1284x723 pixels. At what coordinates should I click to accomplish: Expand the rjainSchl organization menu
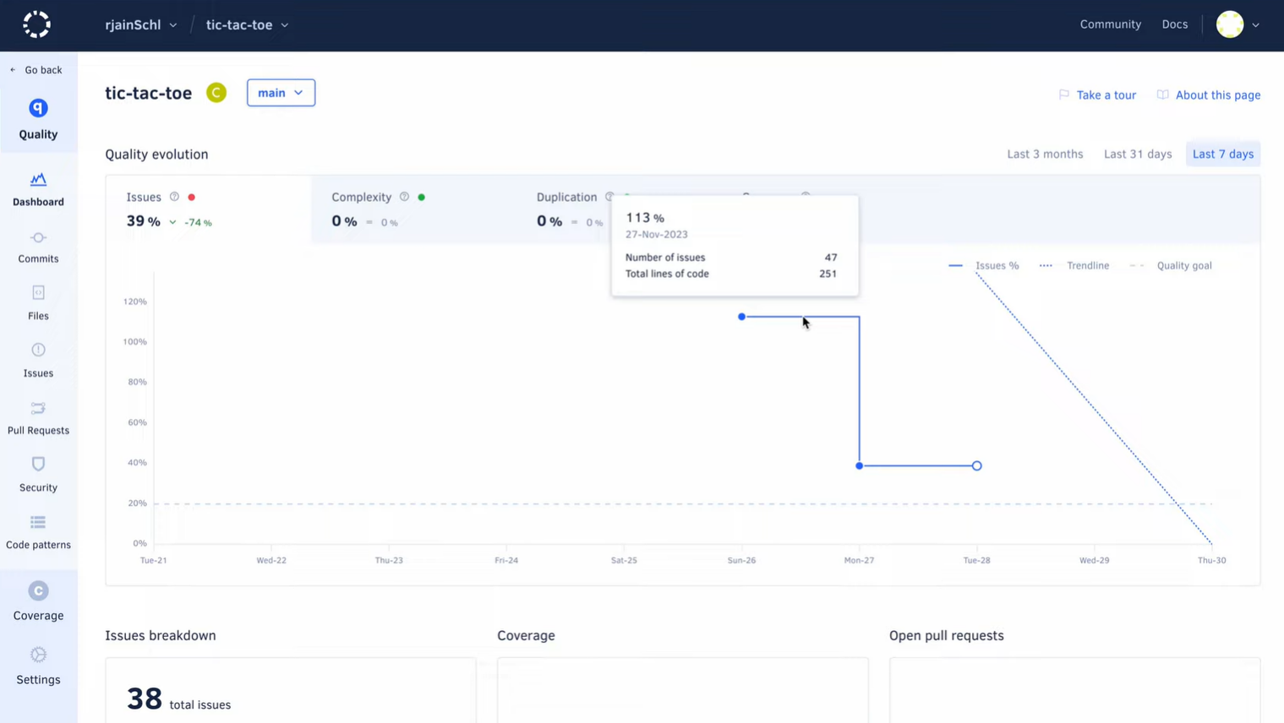tap(141, 24)
